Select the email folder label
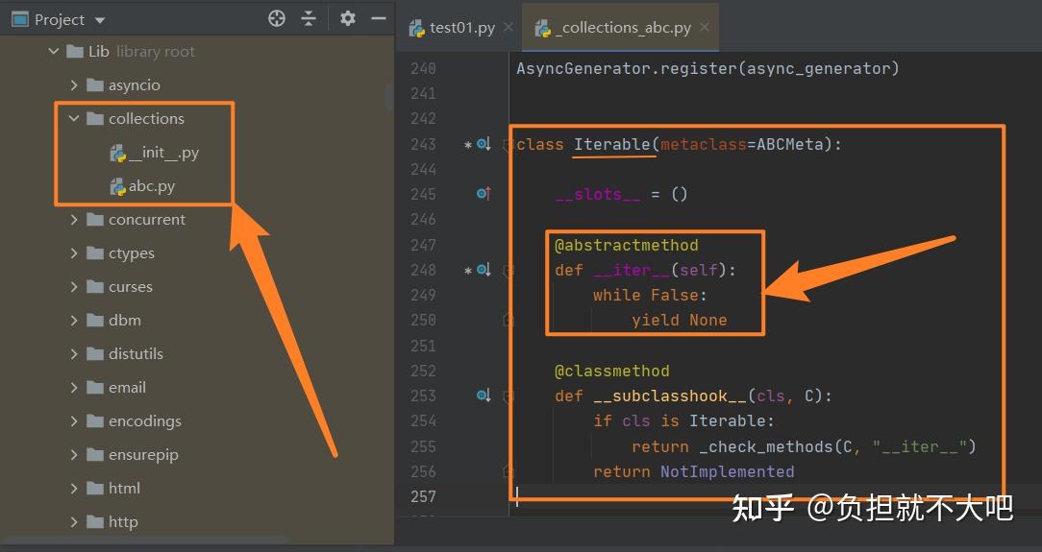Viewport: 1042px width, 552px height. coord(127,388)
